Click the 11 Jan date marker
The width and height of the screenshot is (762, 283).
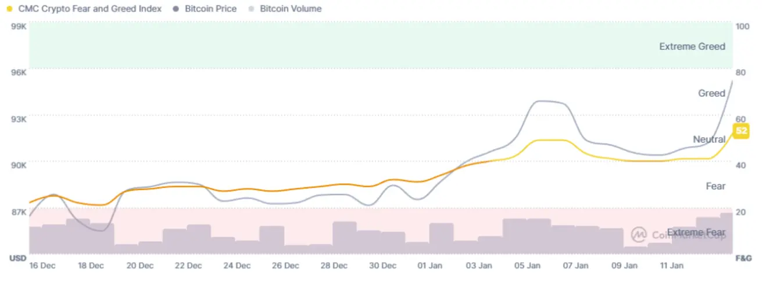point(672,266)
